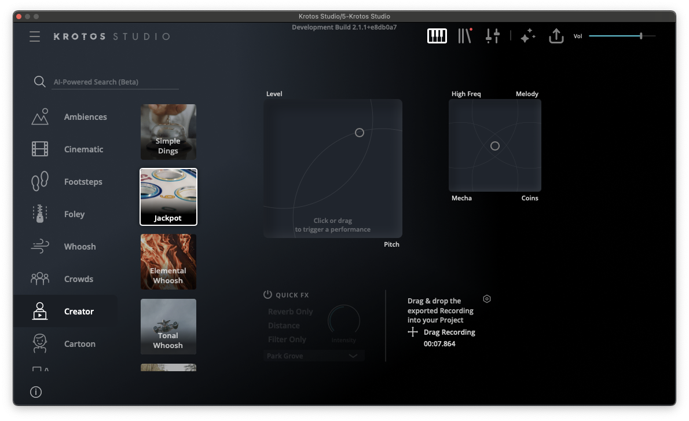The image size is (689, 421).
Task: Click the Melody corner label
Action: click(527, 94)
